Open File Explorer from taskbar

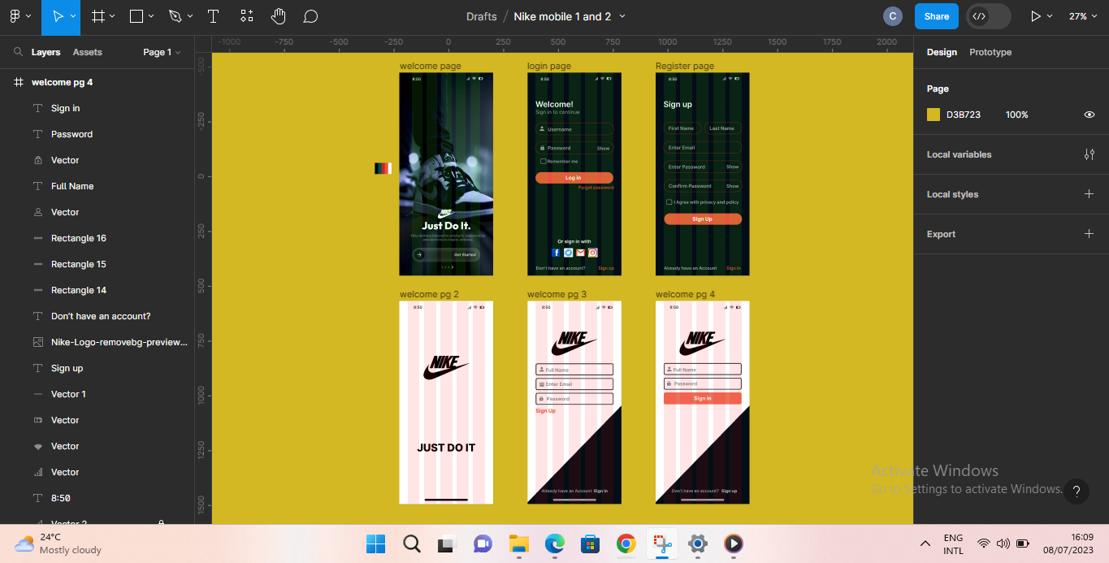point(518,544)
